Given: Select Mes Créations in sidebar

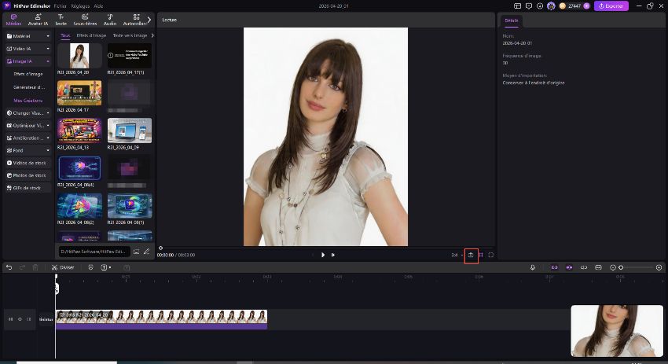Looking at the screenshot, I should click(28, 101).
